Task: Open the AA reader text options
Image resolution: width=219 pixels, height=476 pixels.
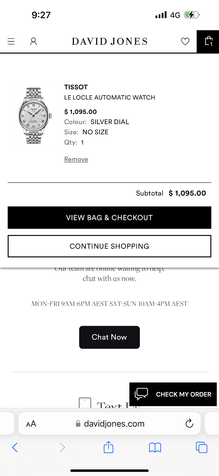Action: point(31,424)
